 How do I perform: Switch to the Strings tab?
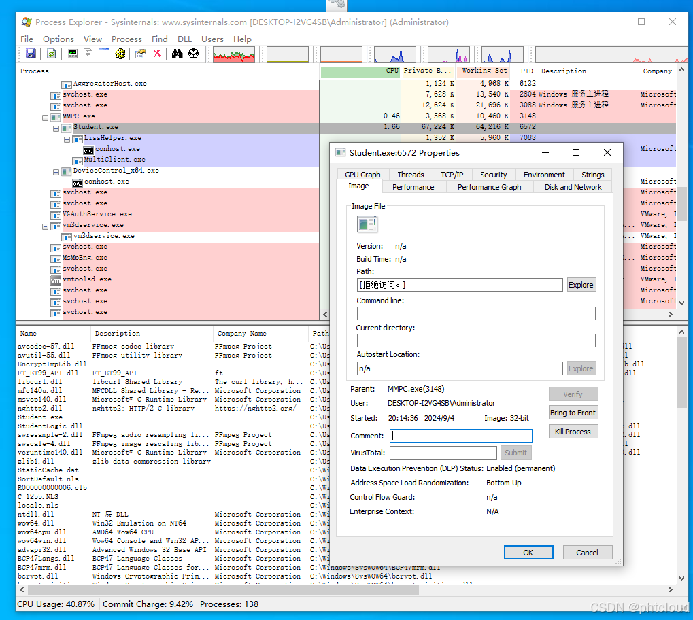pyautogui.click(x=592, y=175)
